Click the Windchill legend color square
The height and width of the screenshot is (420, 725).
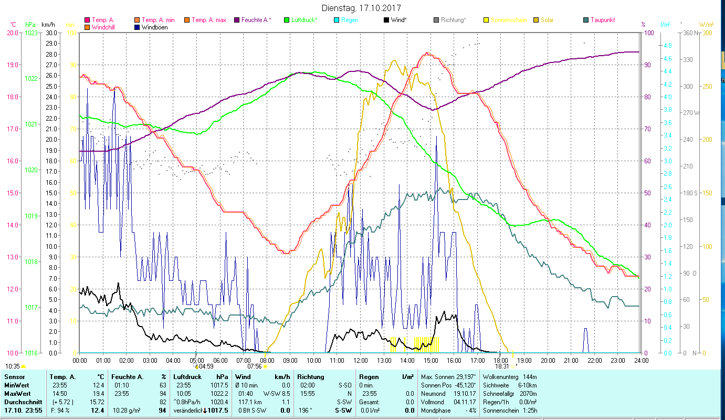(x=87, y=27)
